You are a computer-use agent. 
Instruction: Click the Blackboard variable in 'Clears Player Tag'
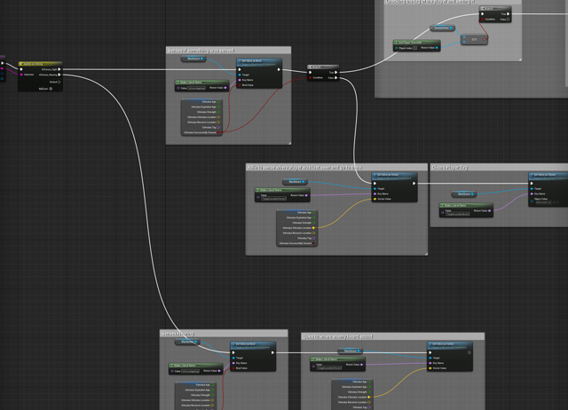point(464,194)
